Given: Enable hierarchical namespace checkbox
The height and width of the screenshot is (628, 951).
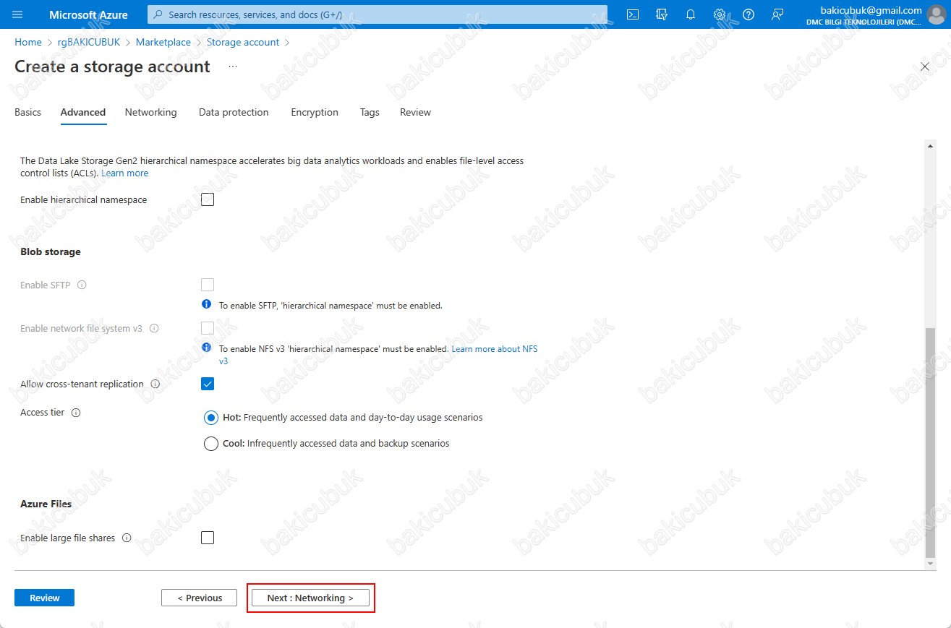Looking at the screenshot, I should 208,199.
